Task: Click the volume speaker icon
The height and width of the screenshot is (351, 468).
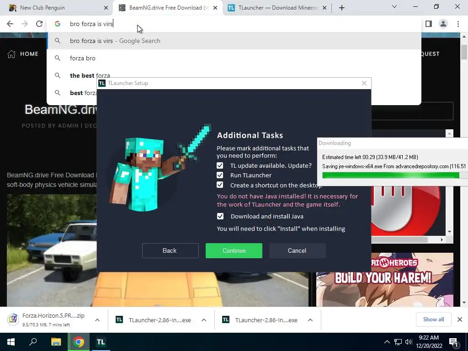Action: 409,342
